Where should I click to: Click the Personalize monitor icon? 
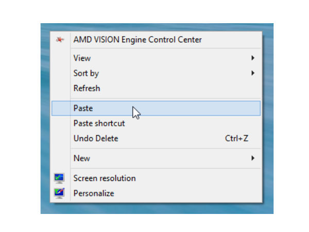pos(60,193)
